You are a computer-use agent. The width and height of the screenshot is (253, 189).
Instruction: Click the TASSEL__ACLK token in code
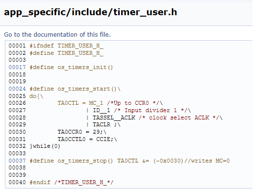(114, 118)
